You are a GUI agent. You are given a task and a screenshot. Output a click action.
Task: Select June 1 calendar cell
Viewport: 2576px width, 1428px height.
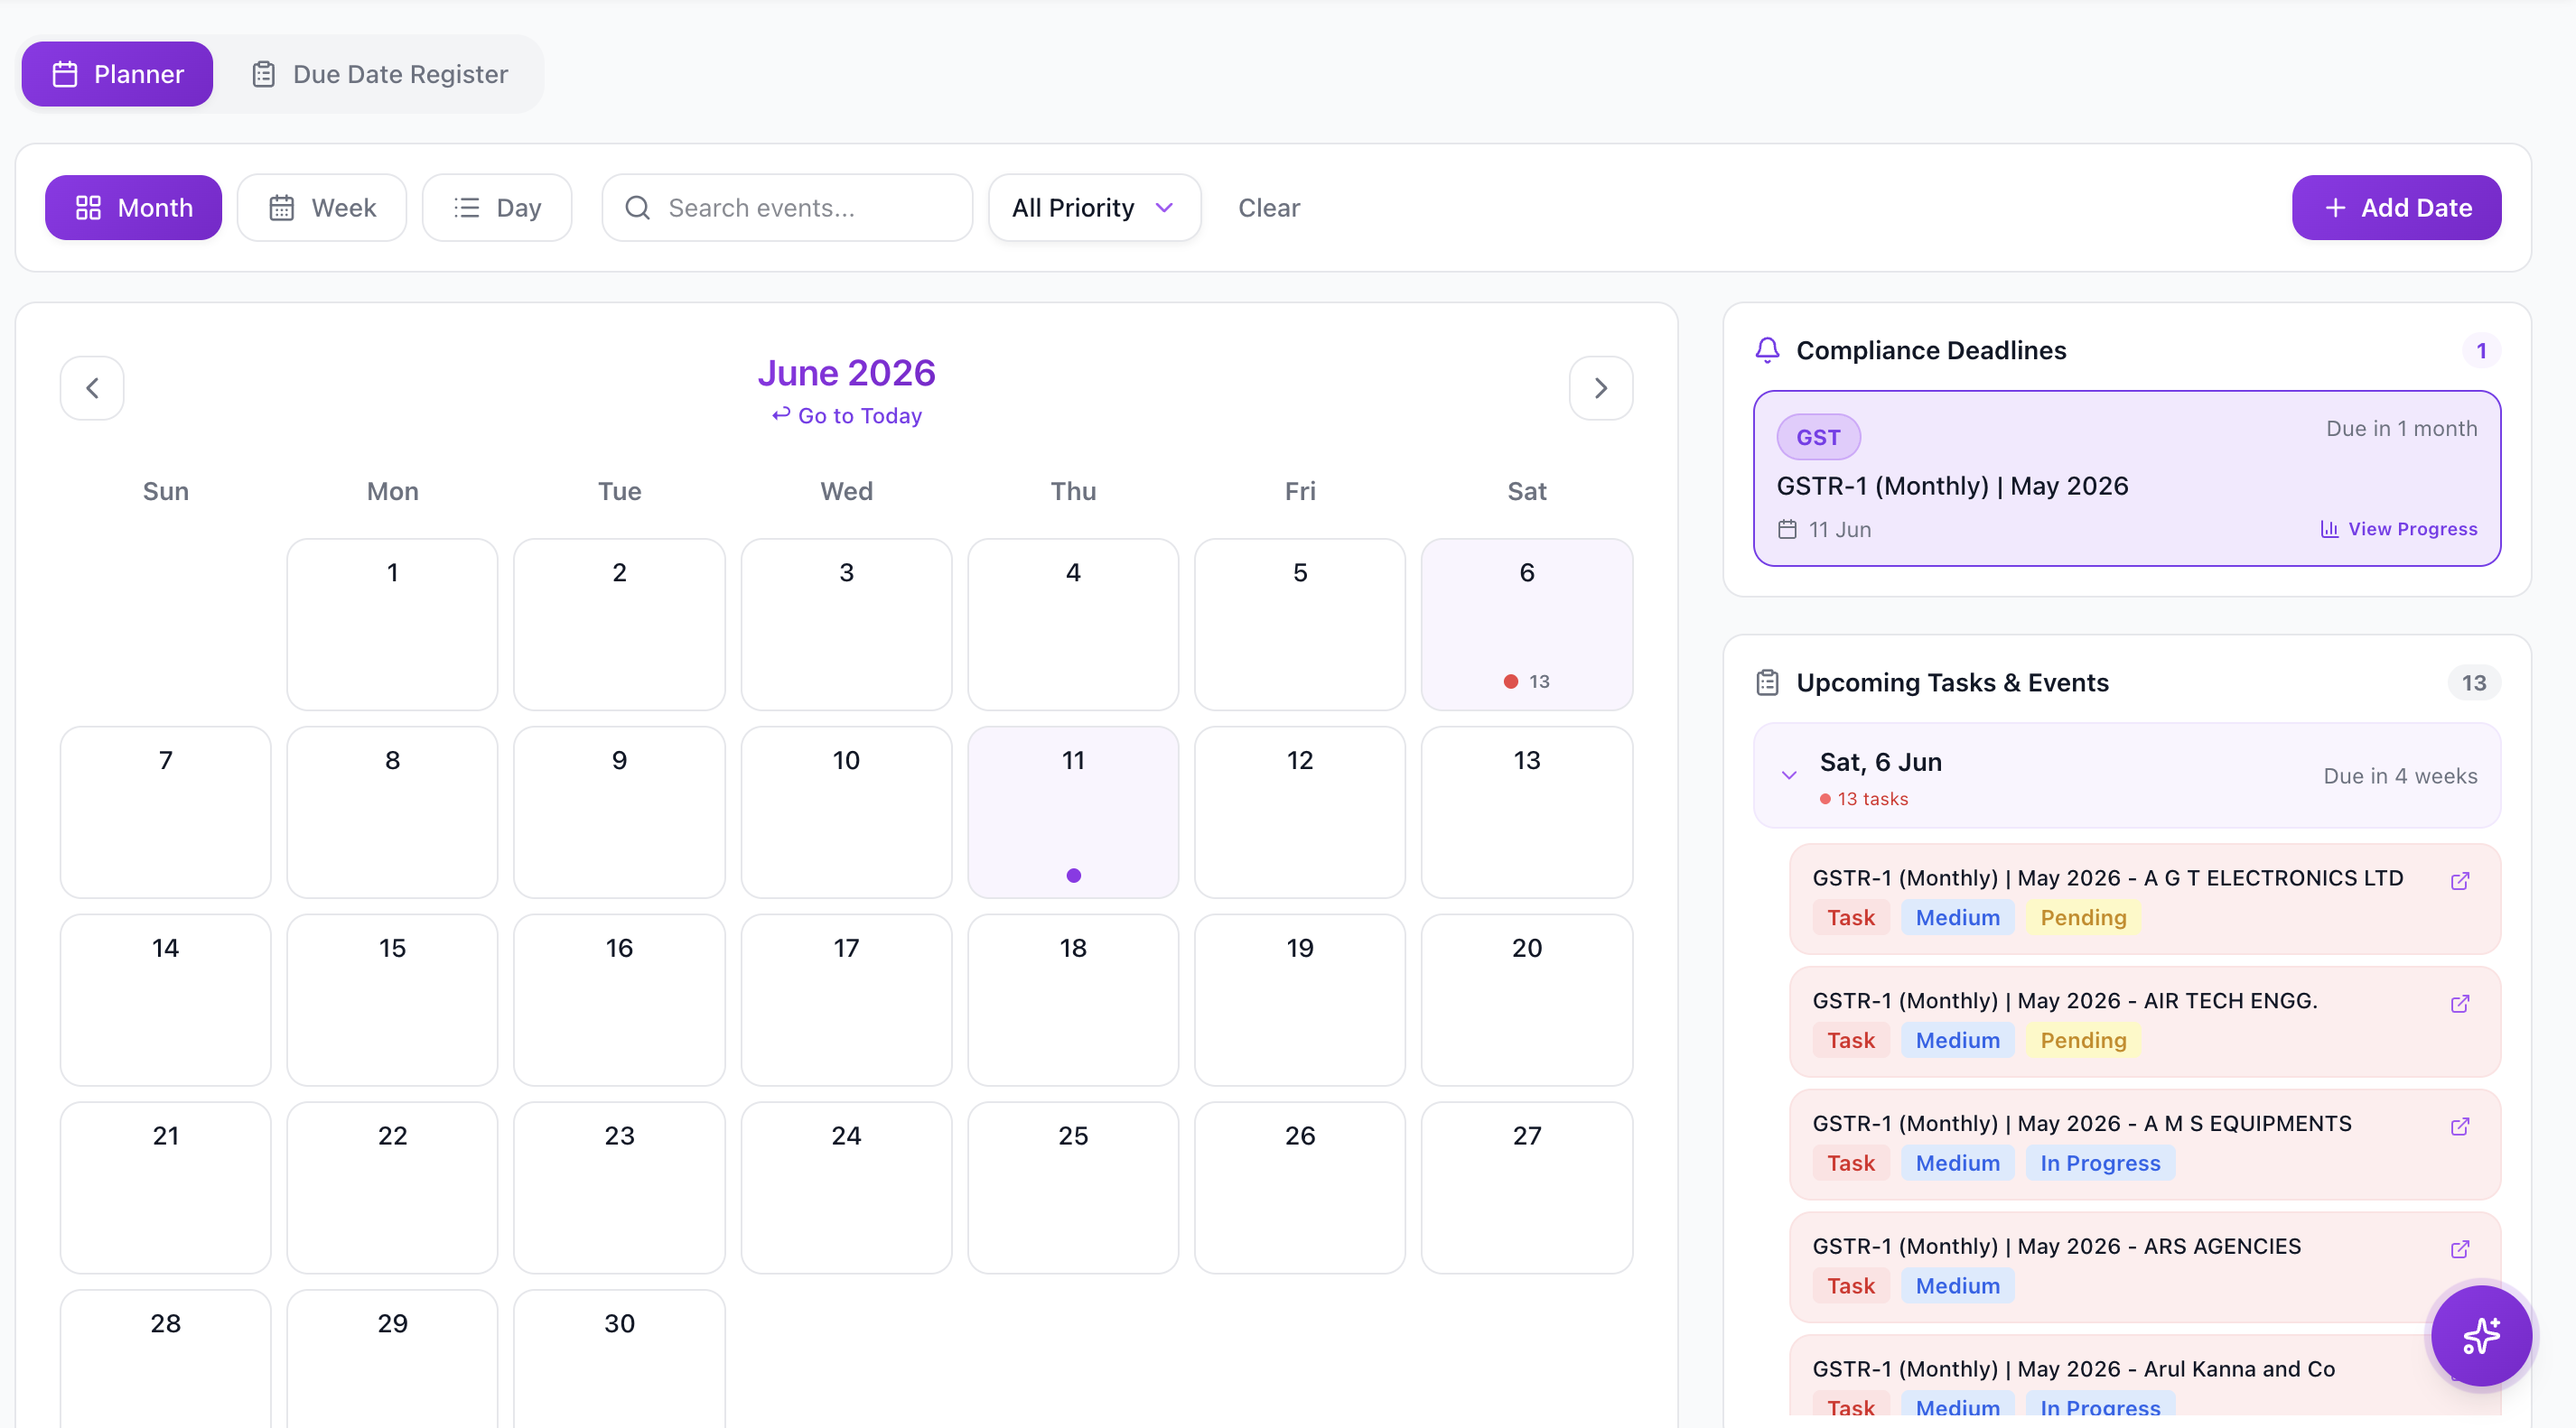(392, 625)
